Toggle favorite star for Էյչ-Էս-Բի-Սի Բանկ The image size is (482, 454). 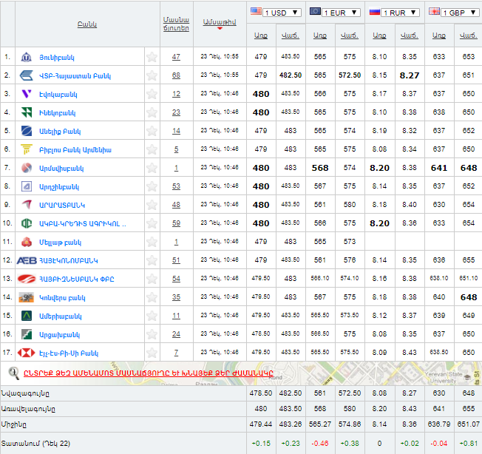pyautogui.click(x=152, y=353)
